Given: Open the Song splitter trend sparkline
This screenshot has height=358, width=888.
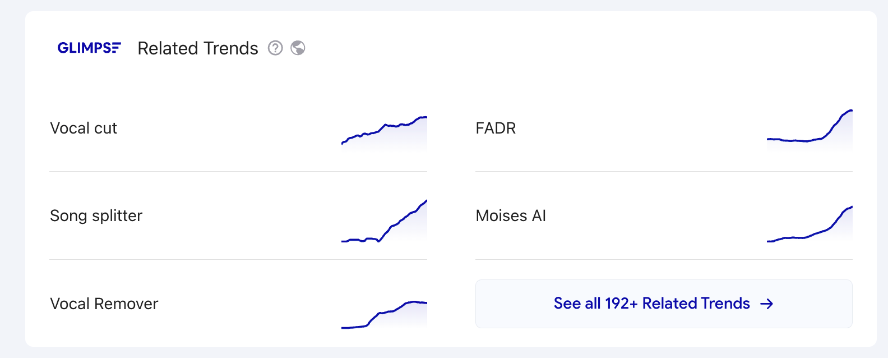Looking at the screenshot, I should 384,221.
